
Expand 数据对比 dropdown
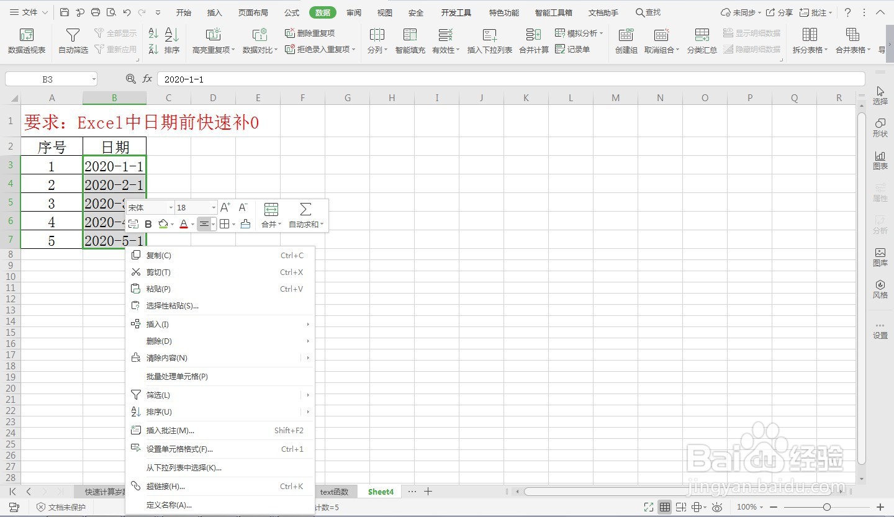coord(276,50)
